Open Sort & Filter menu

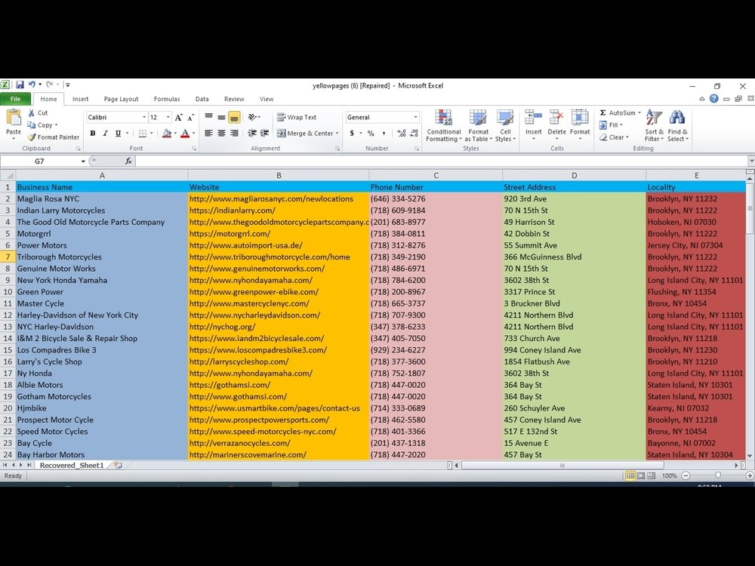tap(654, 125)
